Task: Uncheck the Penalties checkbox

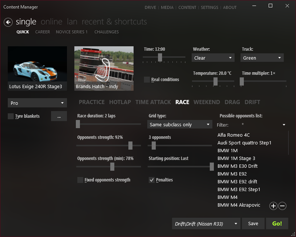Action: tap(152, 180)
